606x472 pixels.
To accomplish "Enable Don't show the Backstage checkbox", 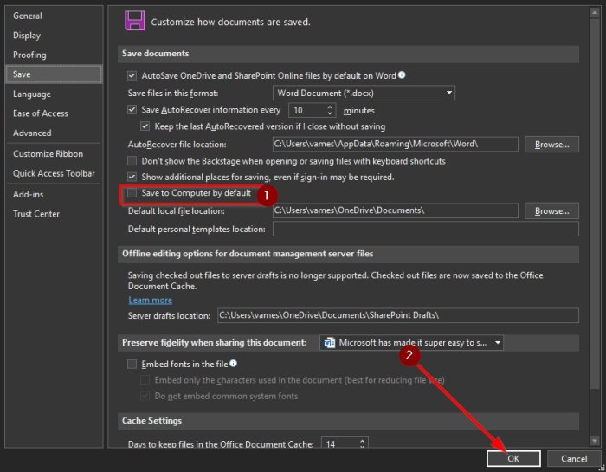I will tap(132, 160).
